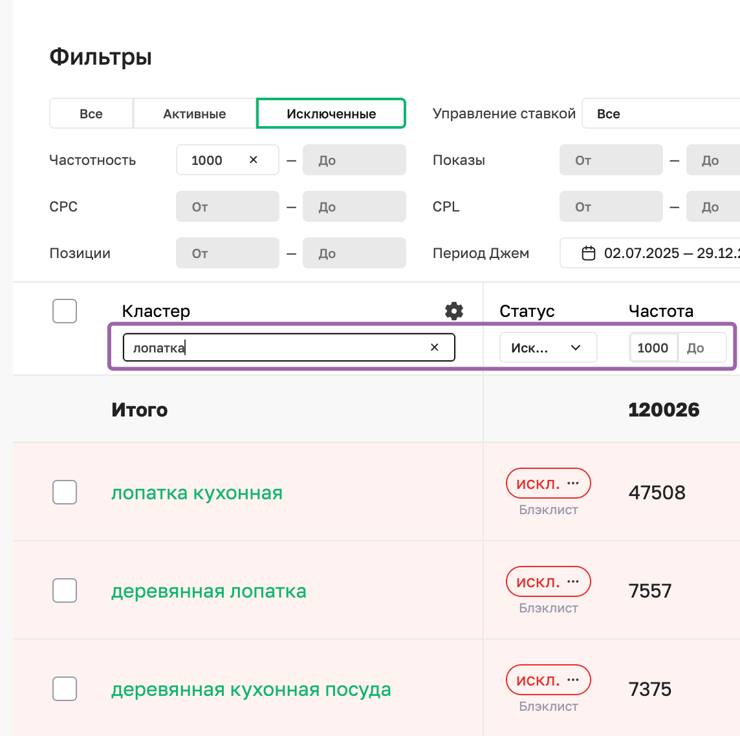Screen dimensions: 740x736
Task: Check the лопатка кухонная row
Action: click(x=65, y=493)
